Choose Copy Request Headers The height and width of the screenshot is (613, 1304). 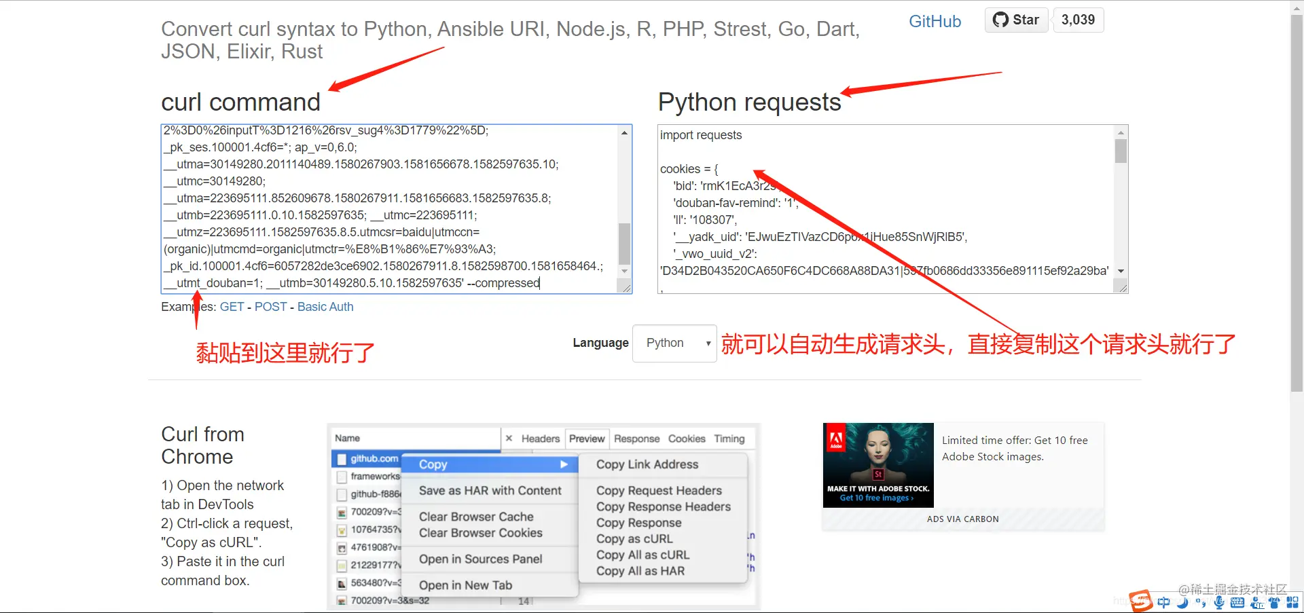click(x=659, y=490)
